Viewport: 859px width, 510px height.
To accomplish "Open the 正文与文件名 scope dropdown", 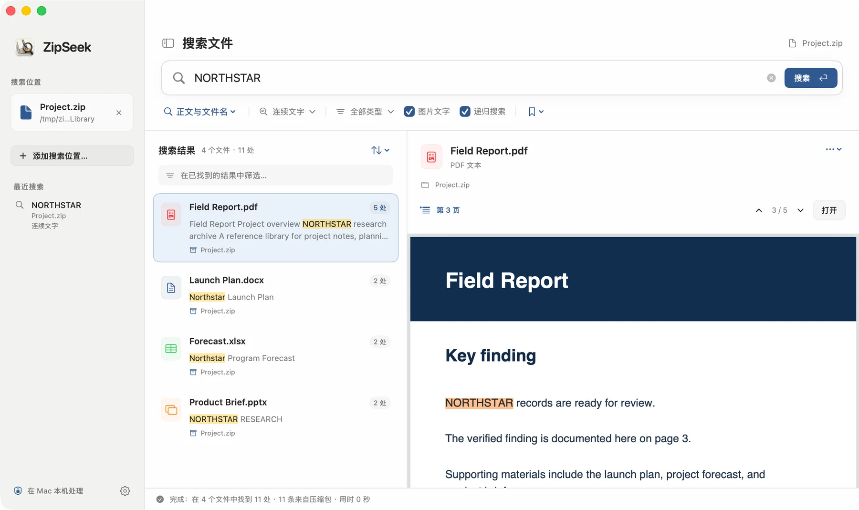I will click(200, 112).
